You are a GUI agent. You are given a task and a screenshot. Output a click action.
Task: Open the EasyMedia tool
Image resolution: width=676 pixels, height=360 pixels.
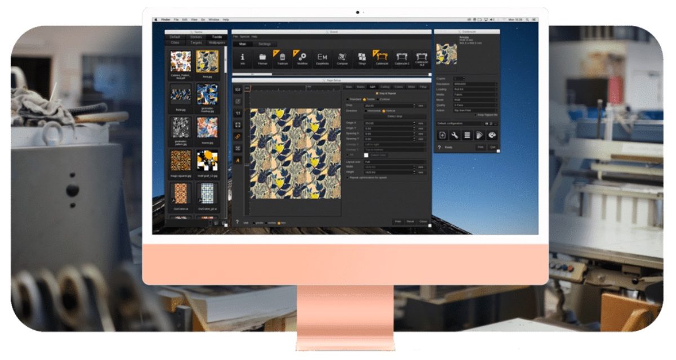[x=322, y=57]
